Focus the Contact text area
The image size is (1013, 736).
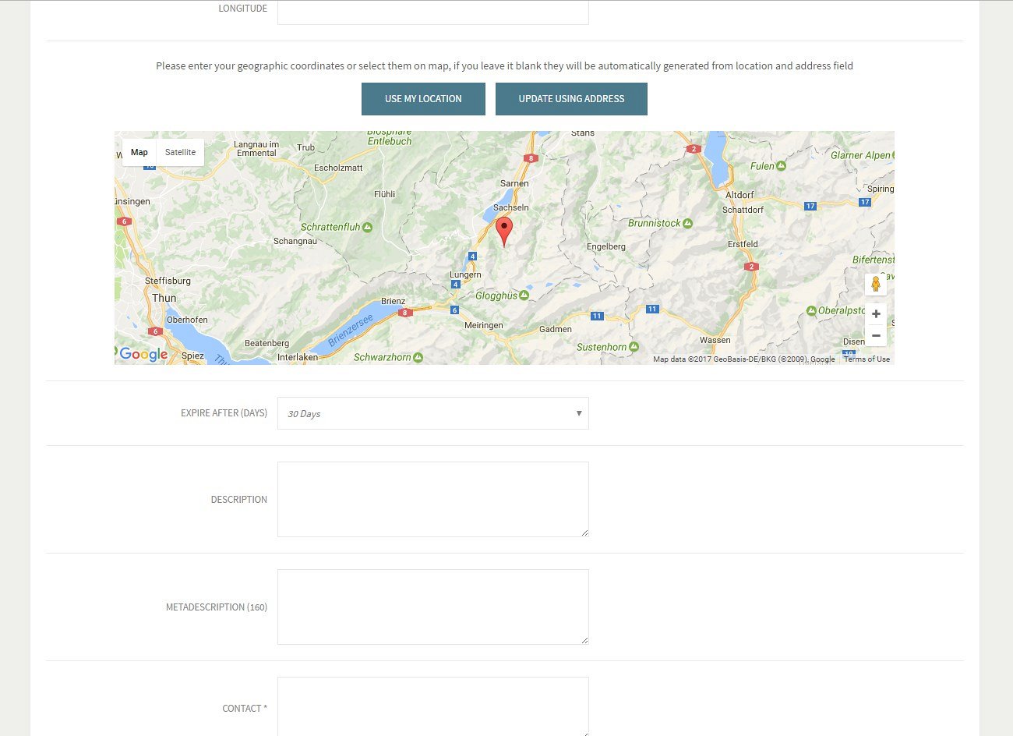(x=432, y=706)
